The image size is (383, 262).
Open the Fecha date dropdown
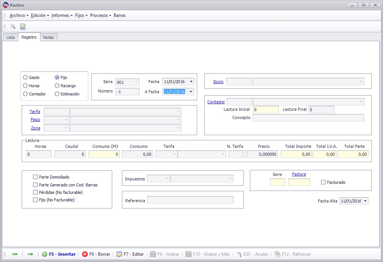(x=191, y=82)
